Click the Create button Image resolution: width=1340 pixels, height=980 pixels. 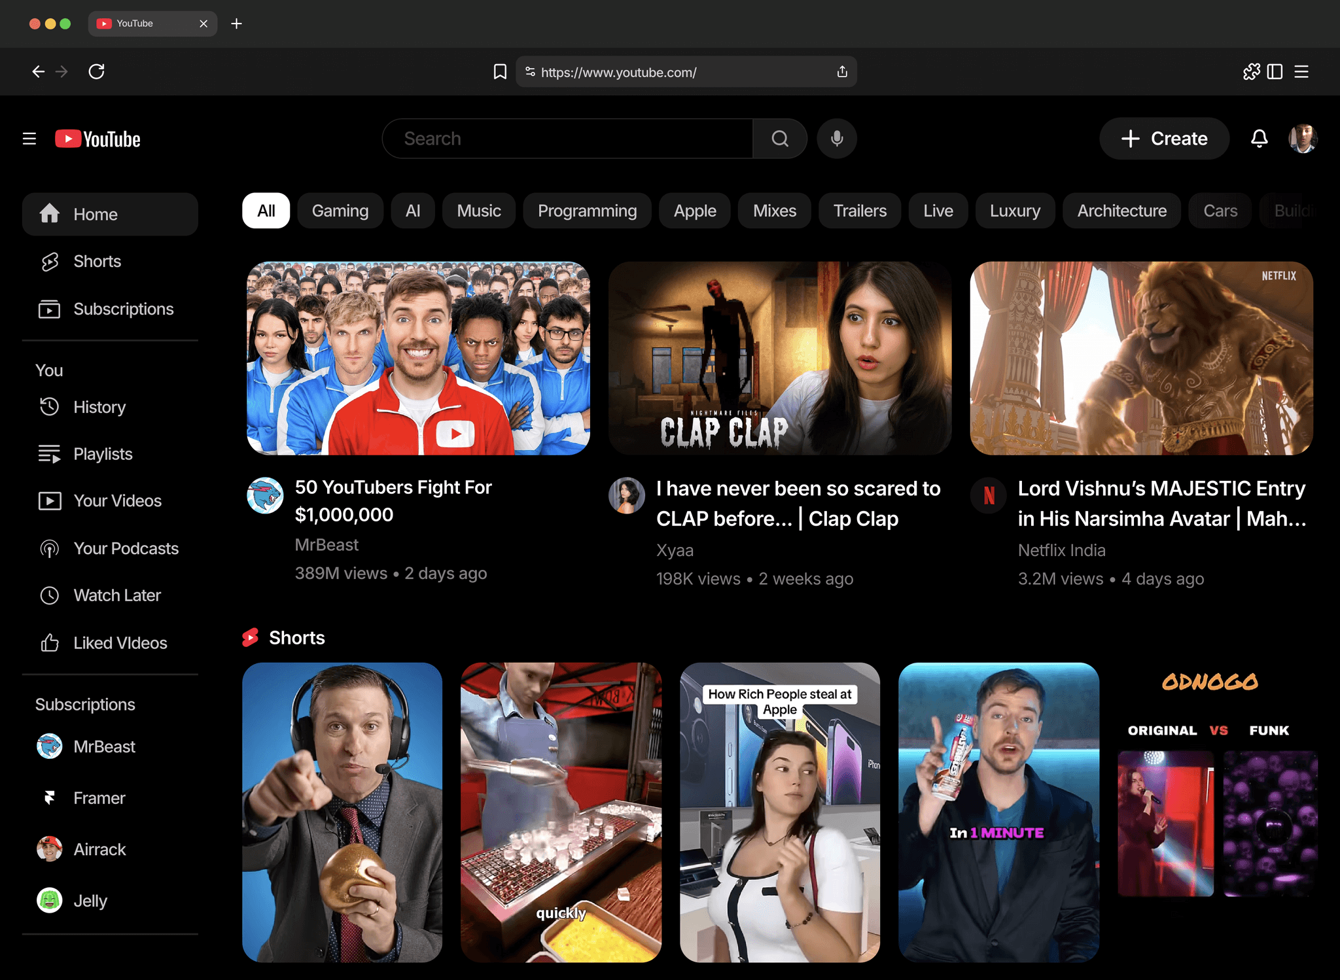[1164, 139]
